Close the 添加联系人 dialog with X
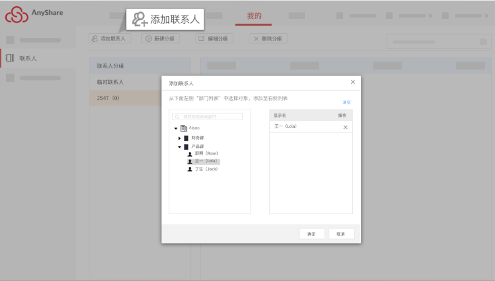 pos(352,82)
